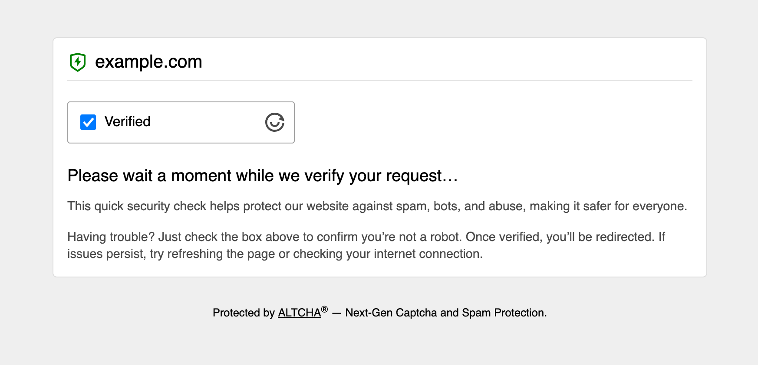The image size is (758, 365).
Task: Open the ALTCHA link in footer
Action: click(x=299, y=313)
